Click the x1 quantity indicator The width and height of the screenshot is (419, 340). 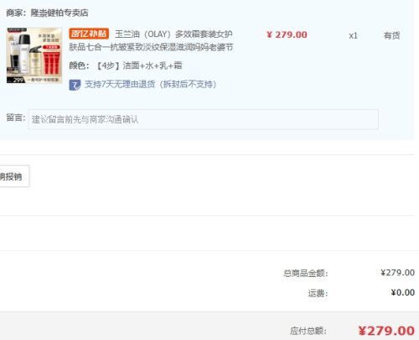click(353, 35)
